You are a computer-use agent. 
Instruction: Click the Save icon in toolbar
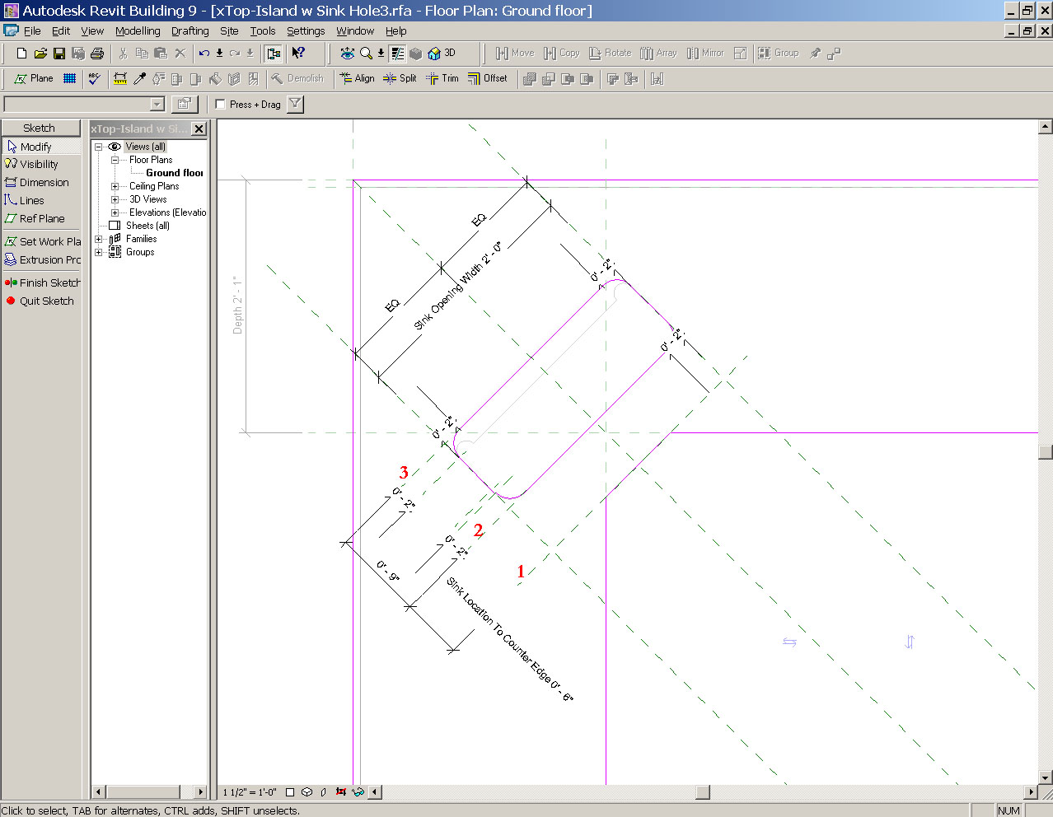pyautogui.click(x=59, y=54)
